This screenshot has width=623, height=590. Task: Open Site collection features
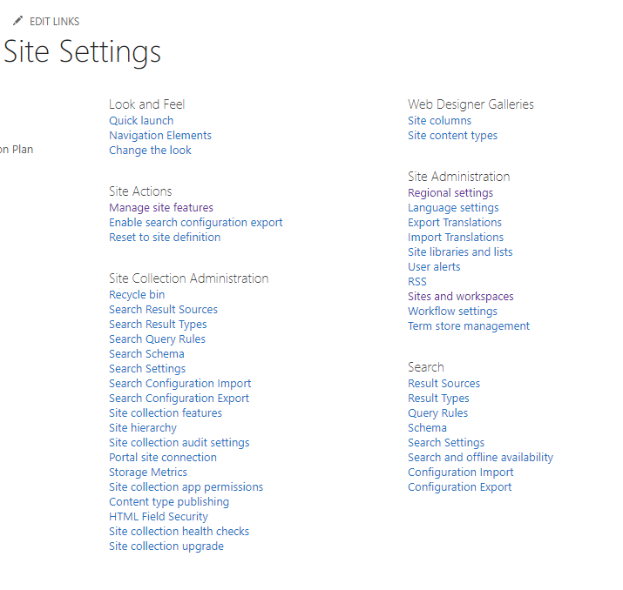[166, 413]
